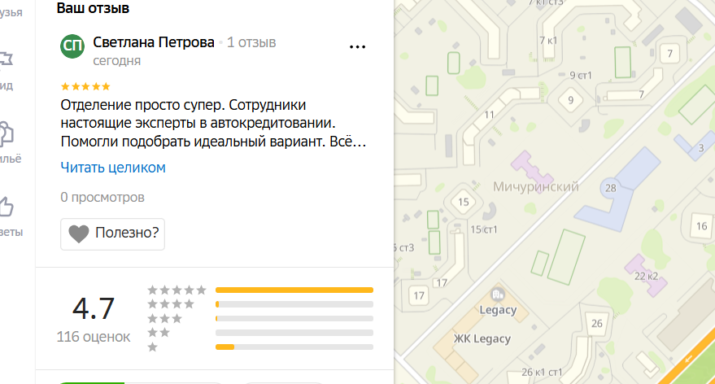Click building 7 к1 label on map

(x=548, y=41)
